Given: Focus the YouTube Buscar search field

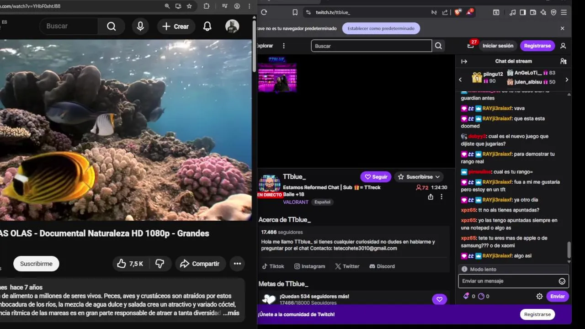Looking at the screenshot, I should click(x=69, y=27).
